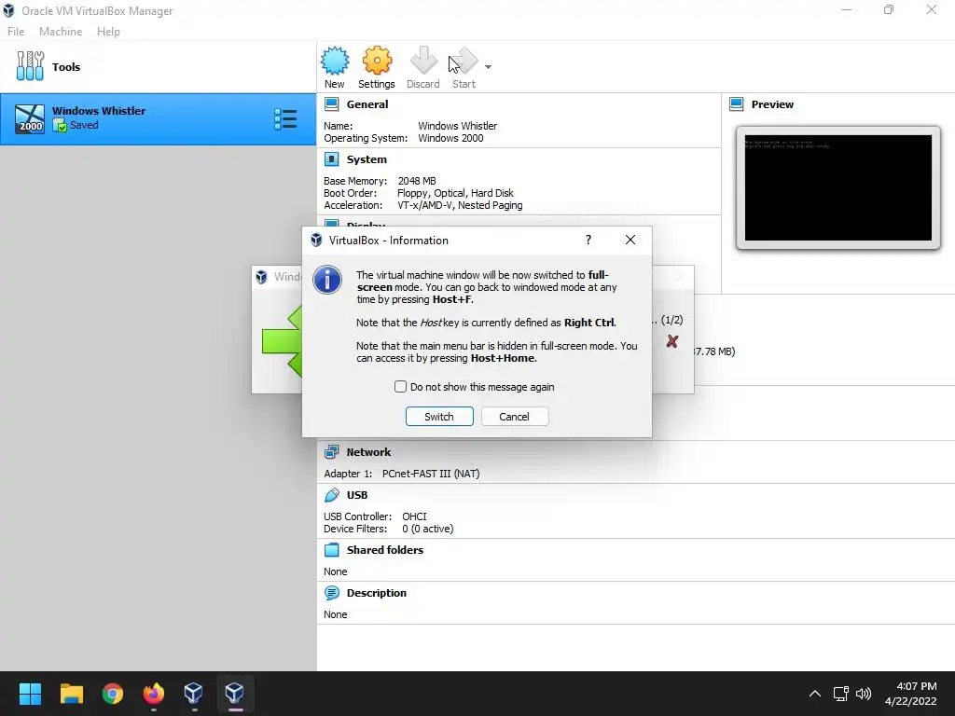Click the Description section icon
The image size is (955, 716).
(x=331, y=592)
